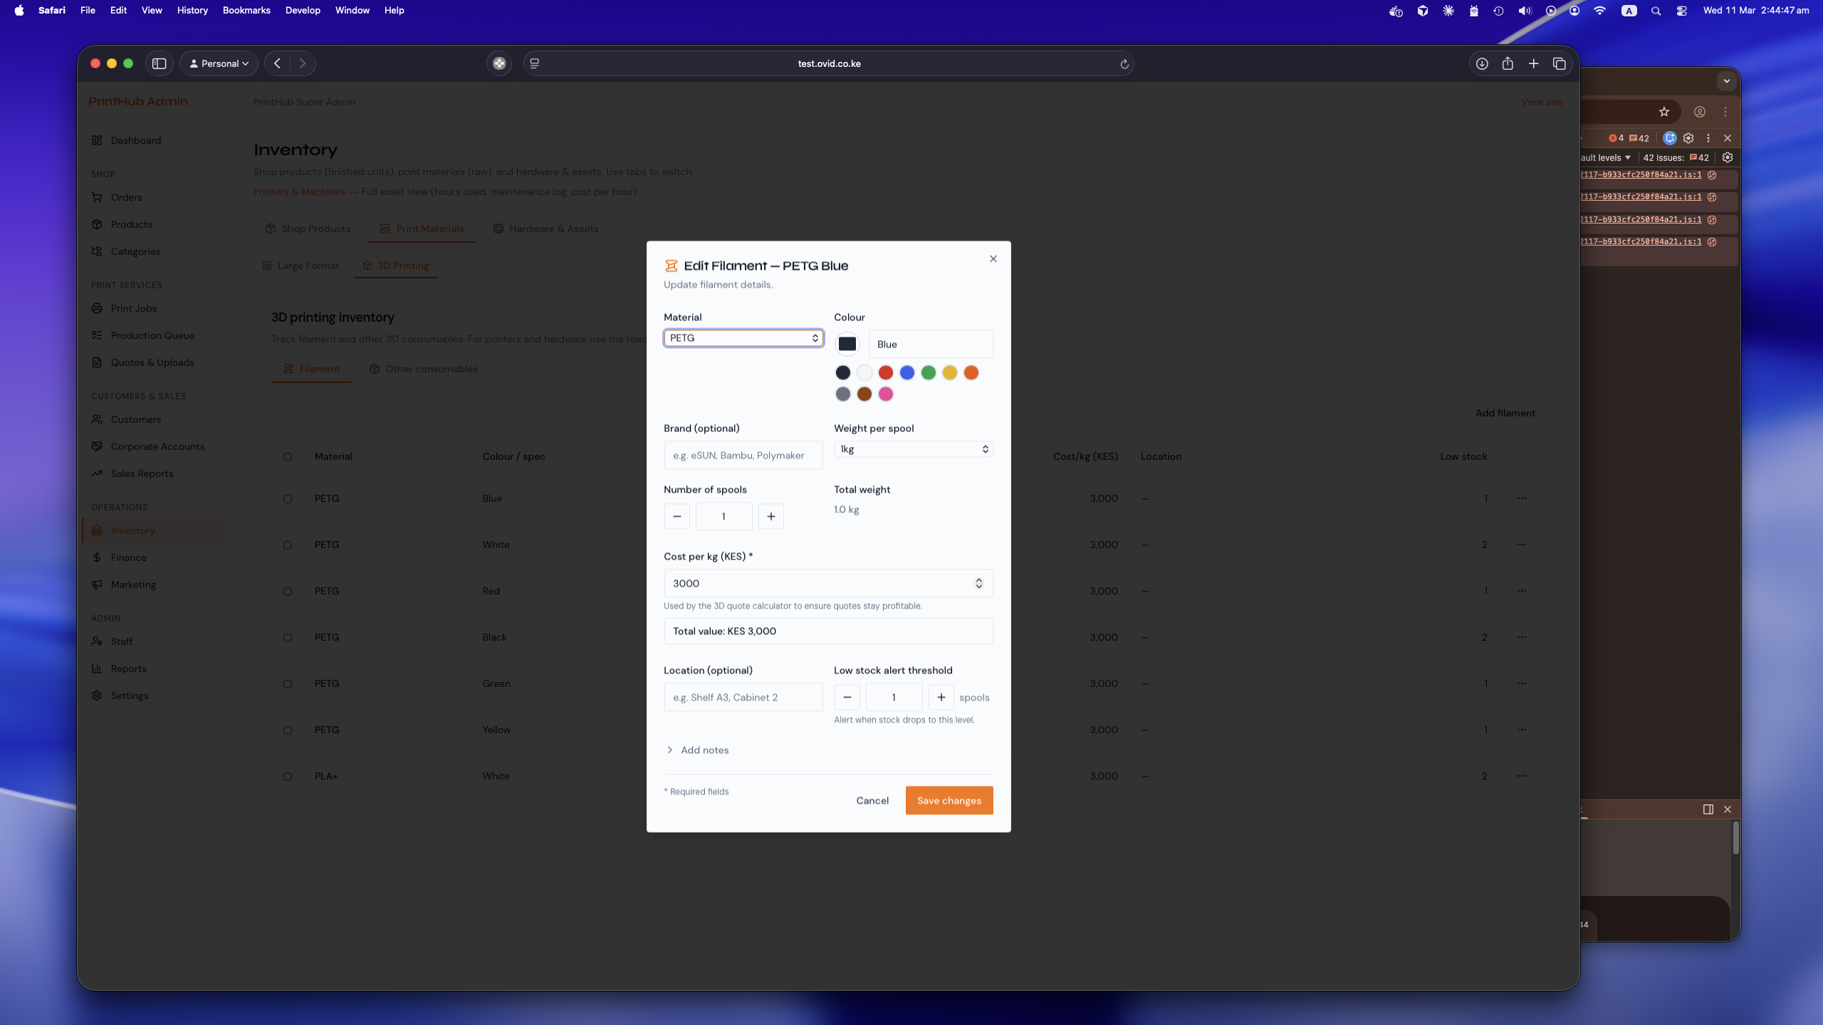Expand the Add notes section
This screenshot has width=1823, height=1025.
(696, 750)
